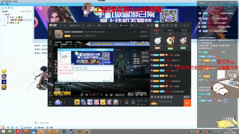Toggle 开灯 lights on the player overlay

(145, 53)
